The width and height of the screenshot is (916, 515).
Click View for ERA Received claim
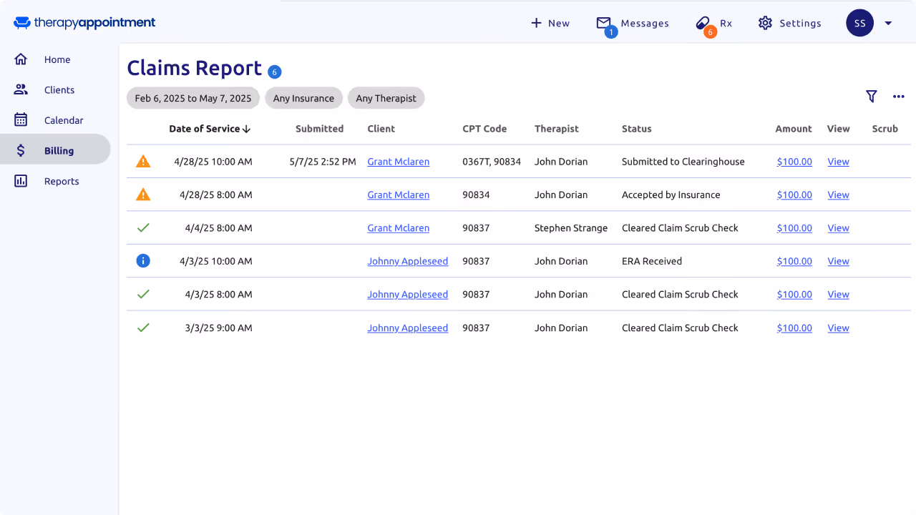[x=838, y=261]
